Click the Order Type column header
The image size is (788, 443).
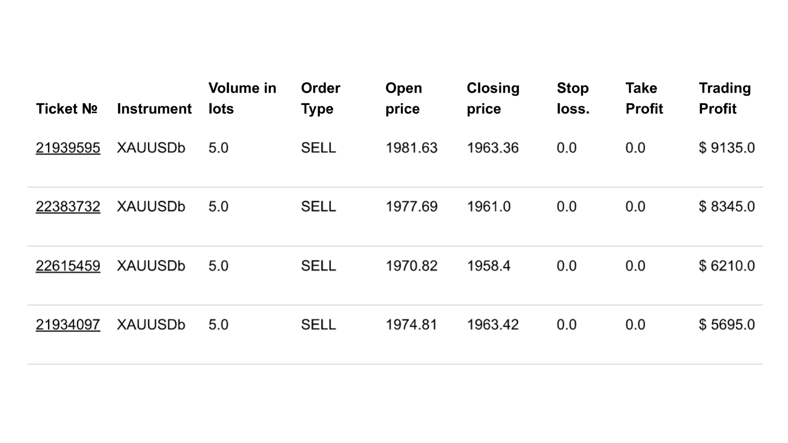click(321, 98)
